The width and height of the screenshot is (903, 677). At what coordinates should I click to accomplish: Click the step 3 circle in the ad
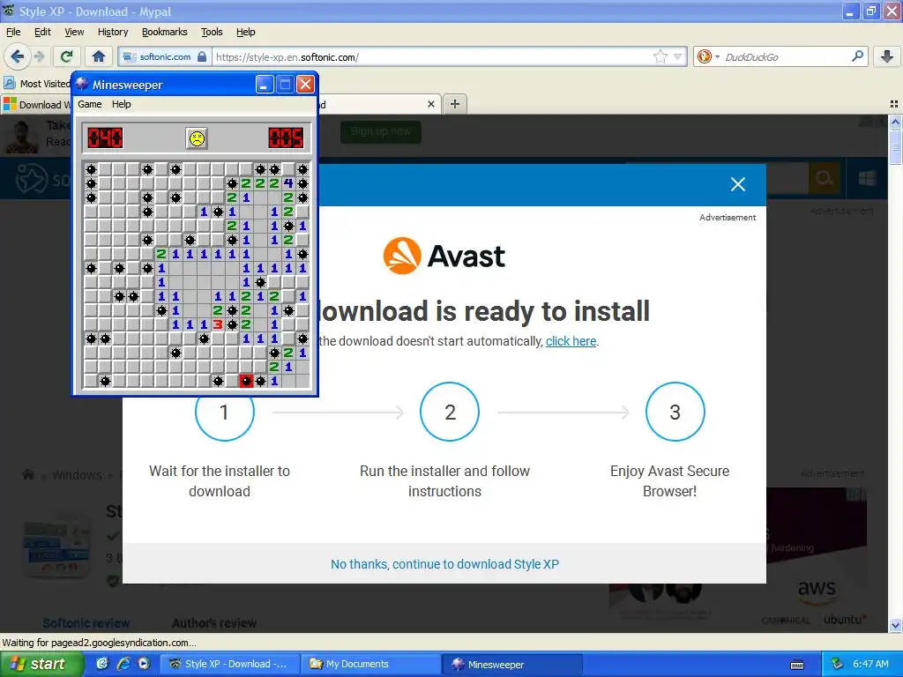point(675,412)
